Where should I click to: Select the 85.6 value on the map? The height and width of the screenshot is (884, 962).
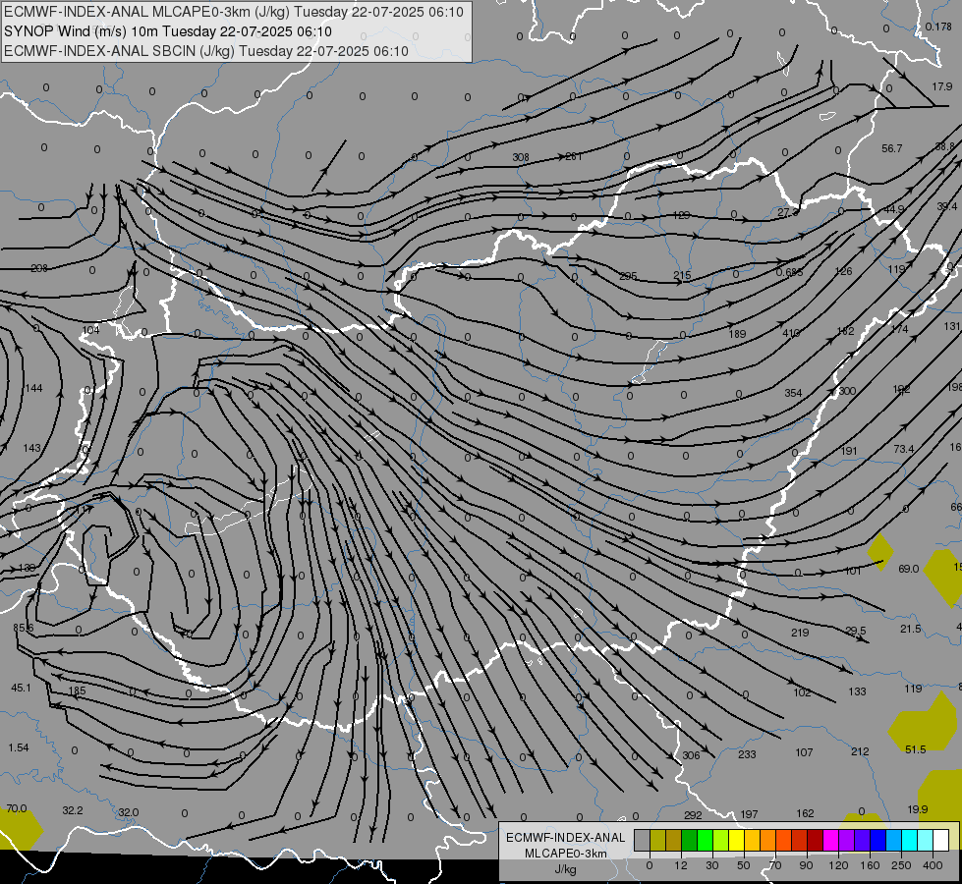point(24,628)
